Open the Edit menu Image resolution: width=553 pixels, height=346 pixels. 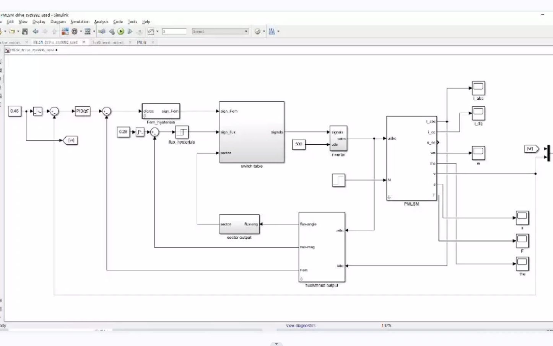[10, 22]
